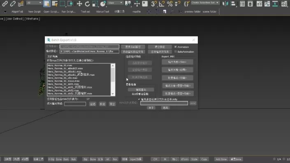
Task: Choose the Select Object arrow tool
Action: [x=46, y=4]
